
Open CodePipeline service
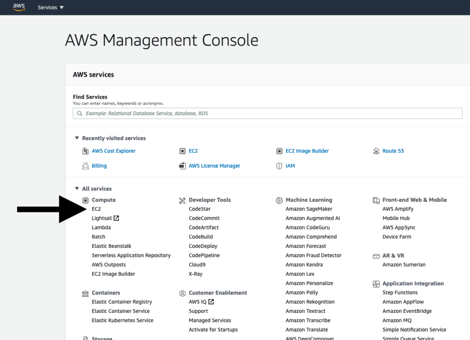pos(204,255)
